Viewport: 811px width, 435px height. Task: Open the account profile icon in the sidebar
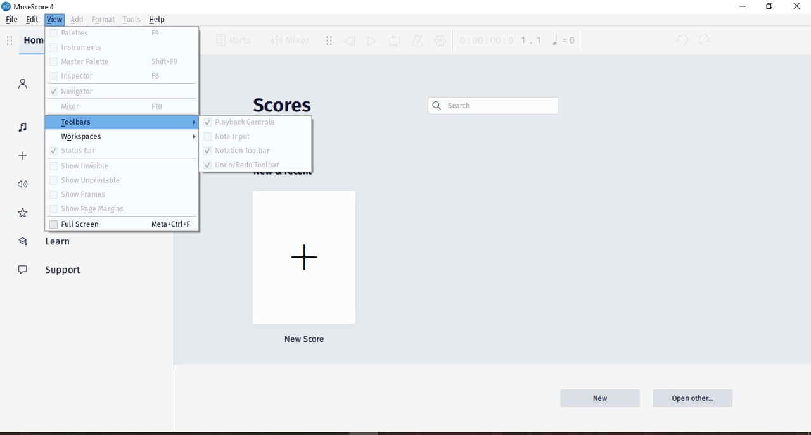coord(22,84)
